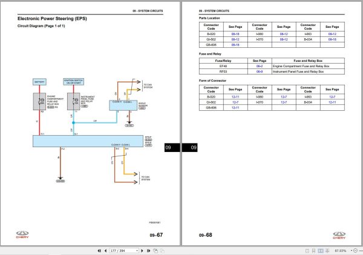Open the page number dropdown showing 177 / 394
Screen dimensions: 363x255
pyautogui.click(x=137, y=251)
